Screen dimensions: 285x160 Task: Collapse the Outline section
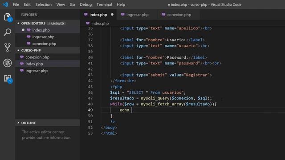tap(18, 123)
